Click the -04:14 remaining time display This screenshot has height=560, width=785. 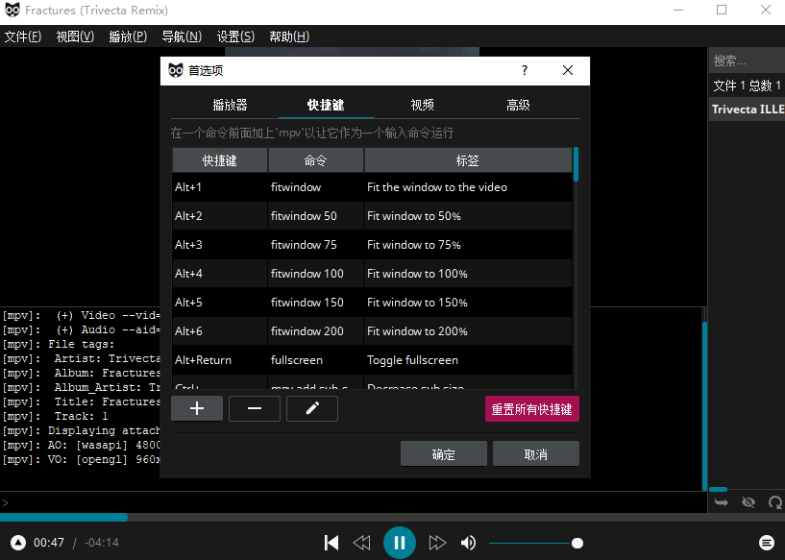(x=102, y=543)
